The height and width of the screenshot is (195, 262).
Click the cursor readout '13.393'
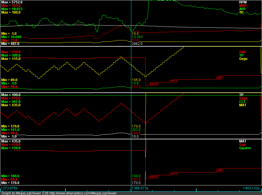[137, 37]
